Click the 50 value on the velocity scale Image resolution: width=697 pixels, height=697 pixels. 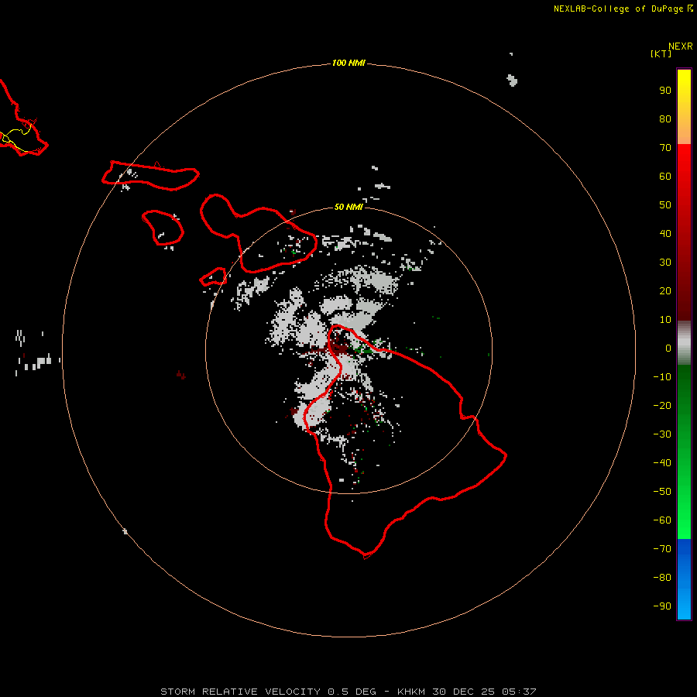665,205
